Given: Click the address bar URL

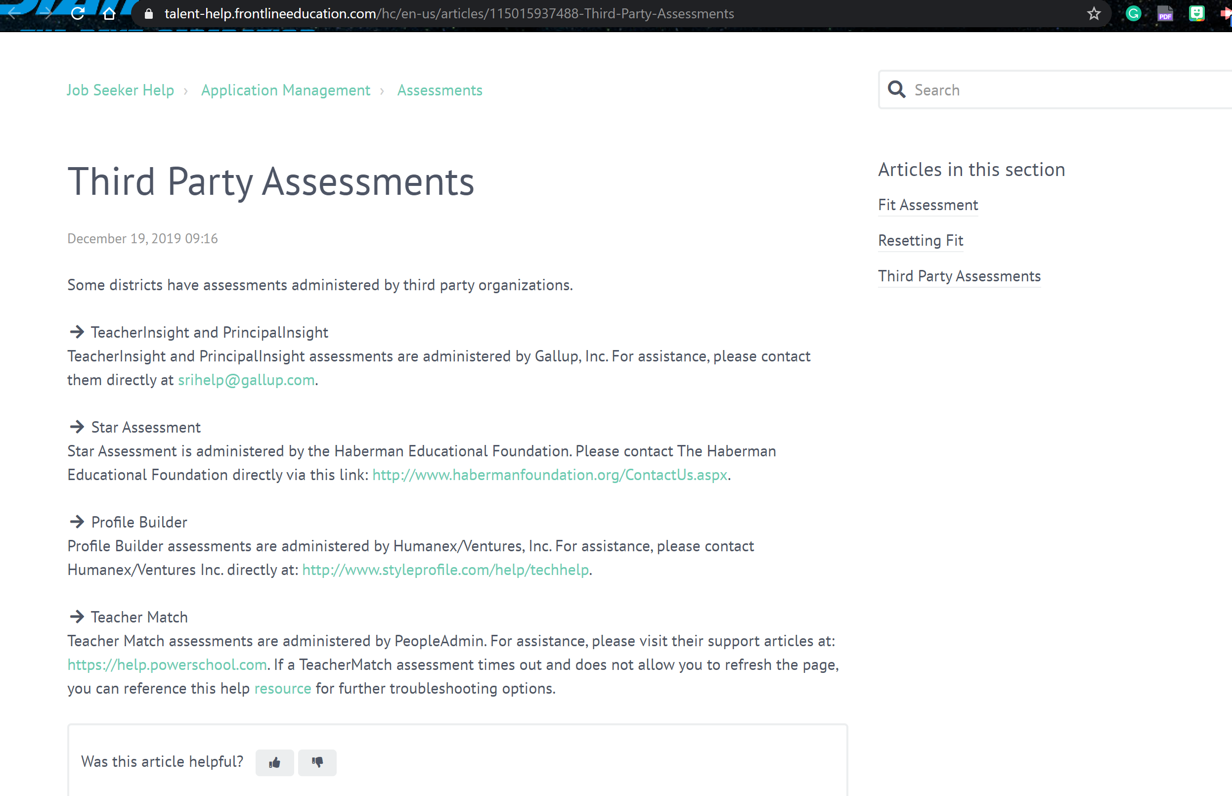Looking at the screenshot, I should pos(448,13).
